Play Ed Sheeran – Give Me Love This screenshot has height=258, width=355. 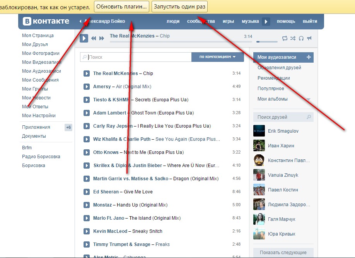[87, 191]
